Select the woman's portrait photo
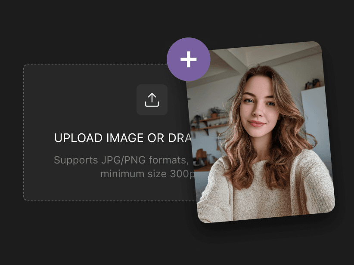Image resolution: width=354 pixels, height=265 pixels. 258,129
